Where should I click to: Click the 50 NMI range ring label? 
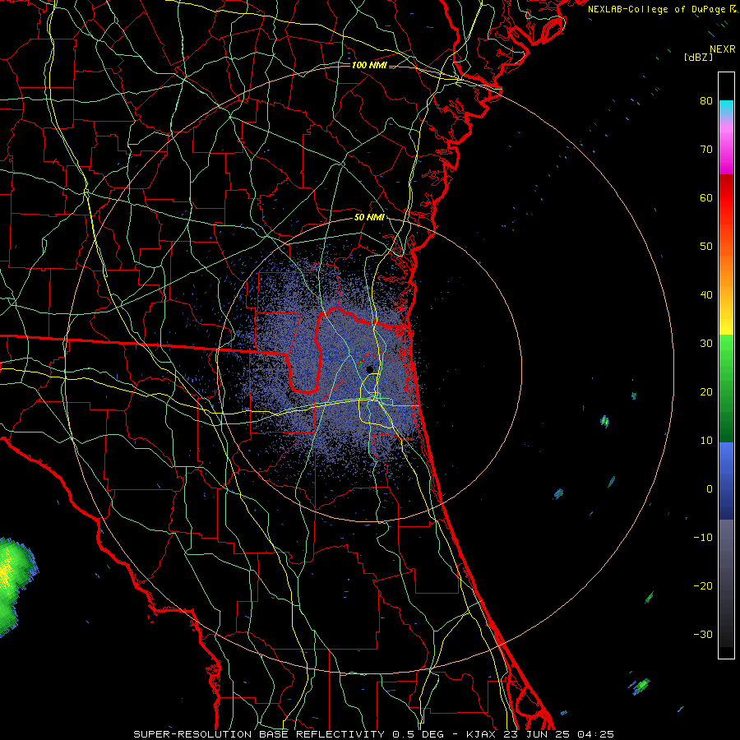click(369, 218)
